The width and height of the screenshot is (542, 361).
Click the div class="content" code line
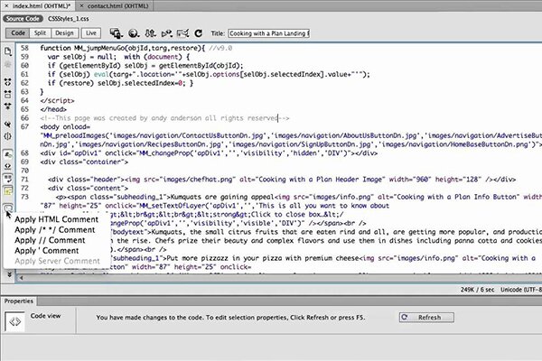[x=88, y=189]
